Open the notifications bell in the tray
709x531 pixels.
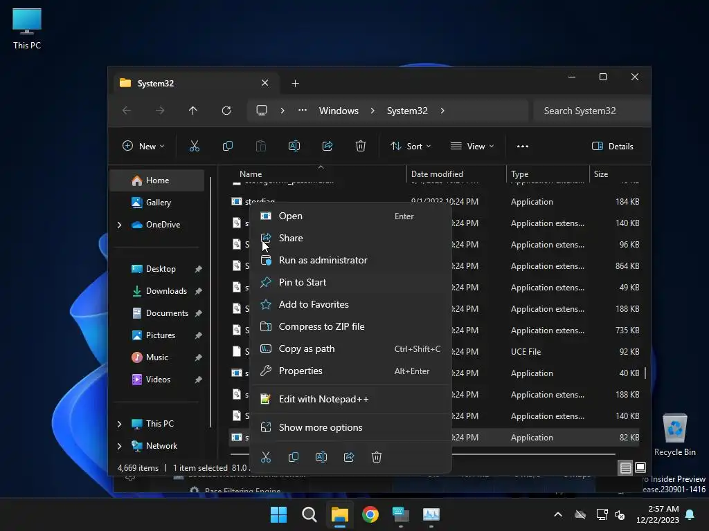[x=690, y=514]
